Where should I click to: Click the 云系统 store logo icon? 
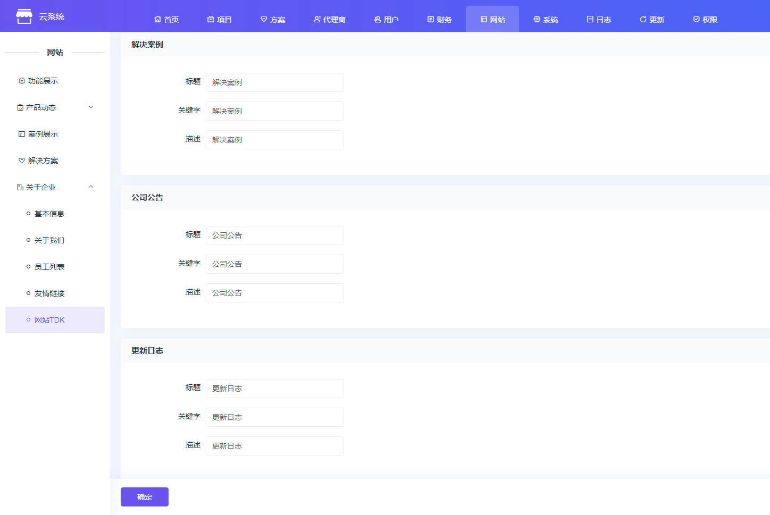pos(24,16)
